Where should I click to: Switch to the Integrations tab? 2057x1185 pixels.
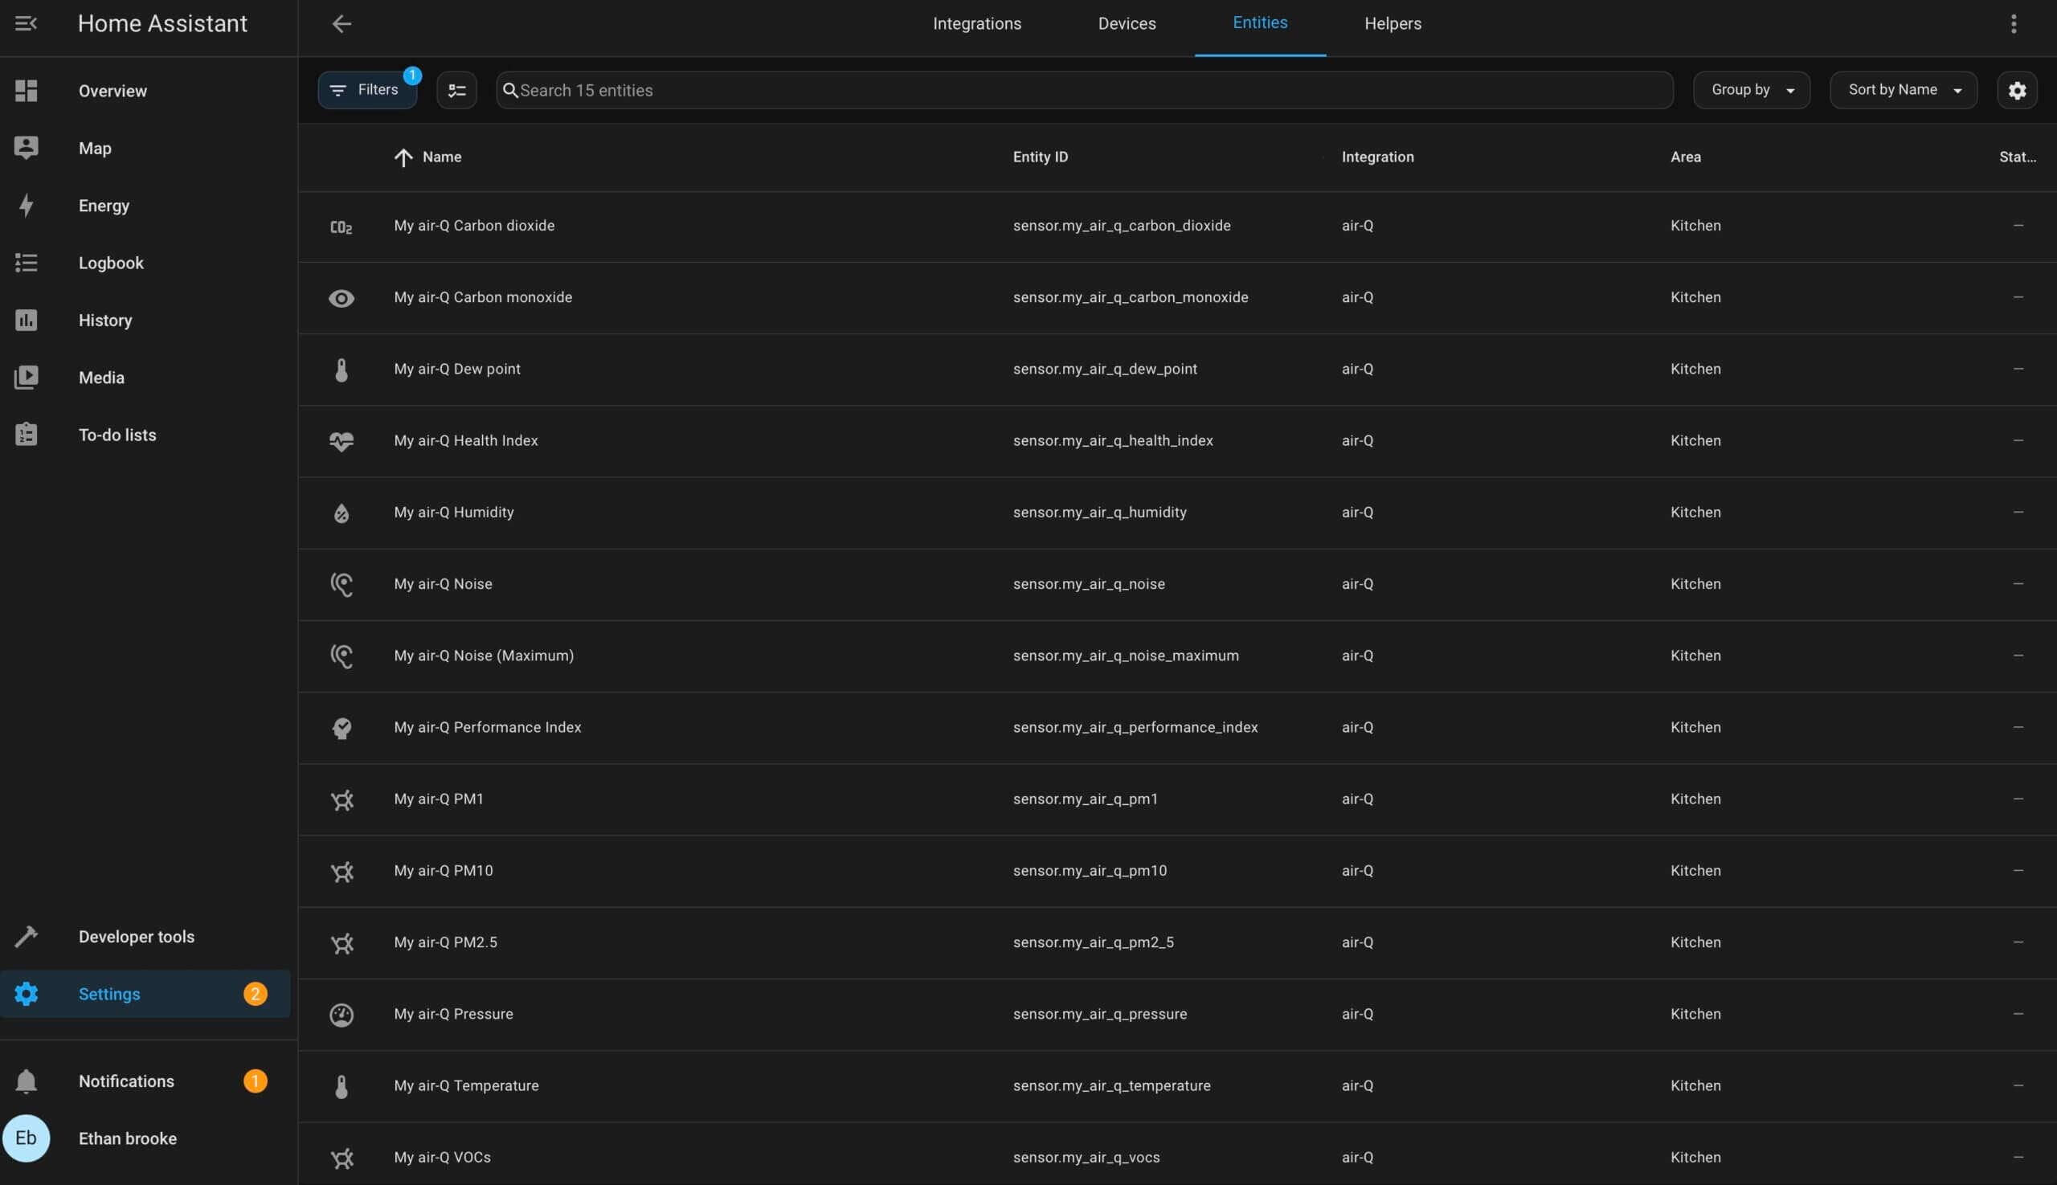[x=977, y=23]
